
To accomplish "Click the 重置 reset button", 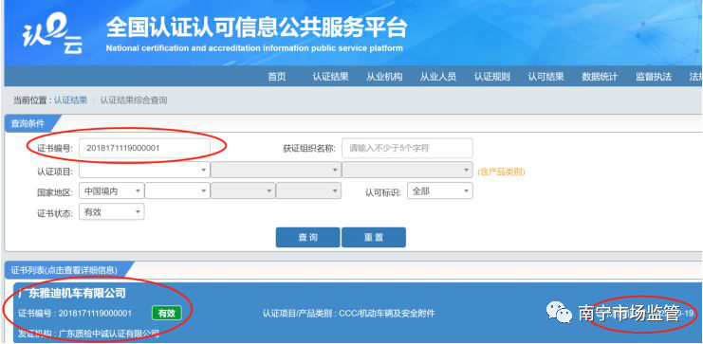I will [x=374, y=238].
